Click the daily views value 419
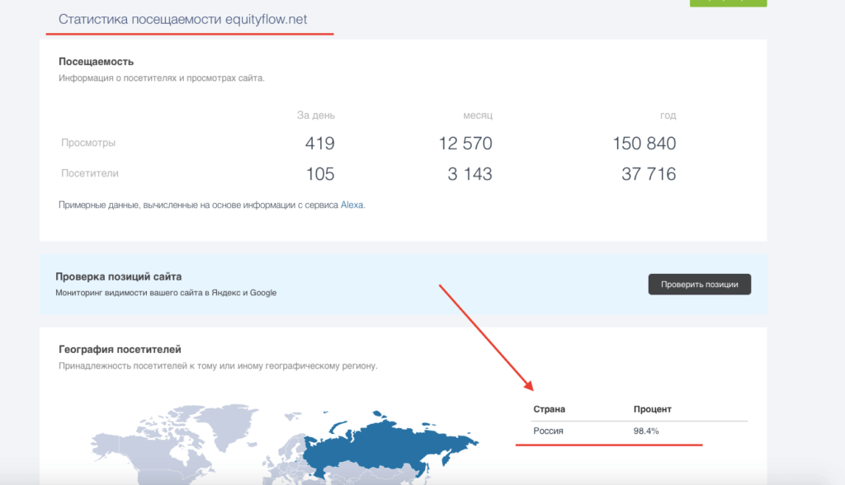Image resolution: width=845 pixels, height=485 pixels. tap(320, 143)
